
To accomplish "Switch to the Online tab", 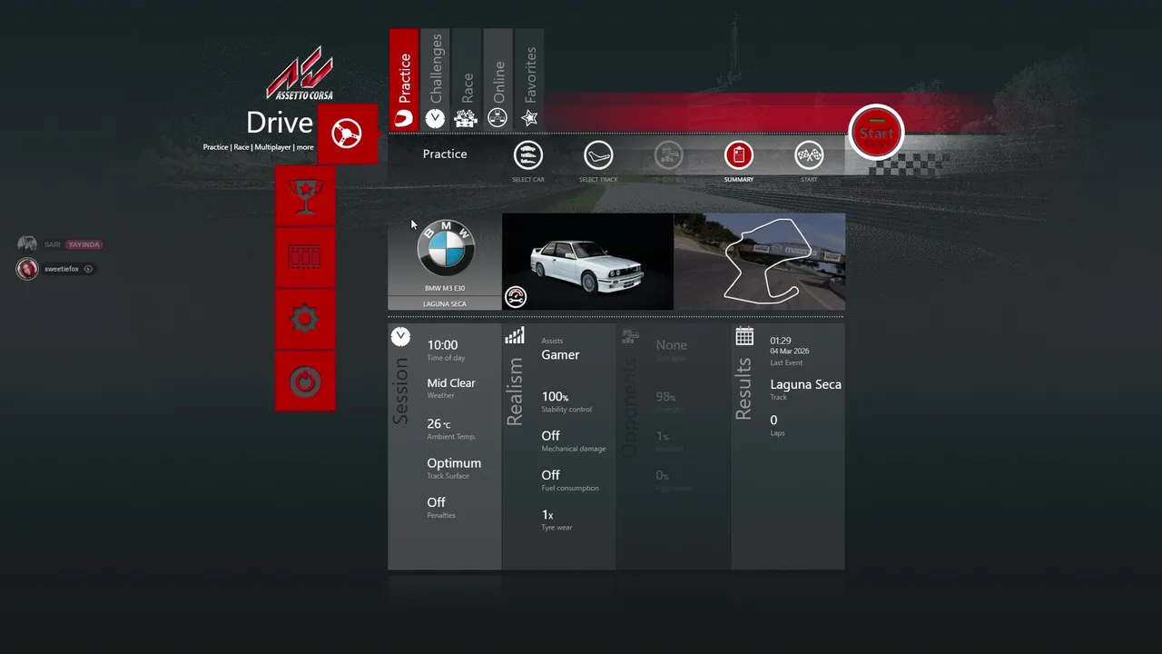I will [498, 80].
